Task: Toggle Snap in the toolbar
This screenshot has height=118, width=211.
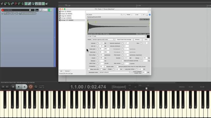Action: (43, 4)
